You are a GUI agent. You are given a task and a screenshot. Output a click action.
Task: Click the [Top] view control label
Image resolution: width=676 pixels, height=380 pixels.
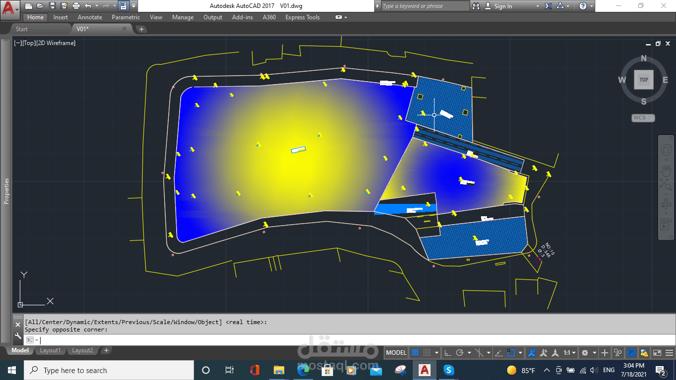pyautogui.click(x=29, y=43)
